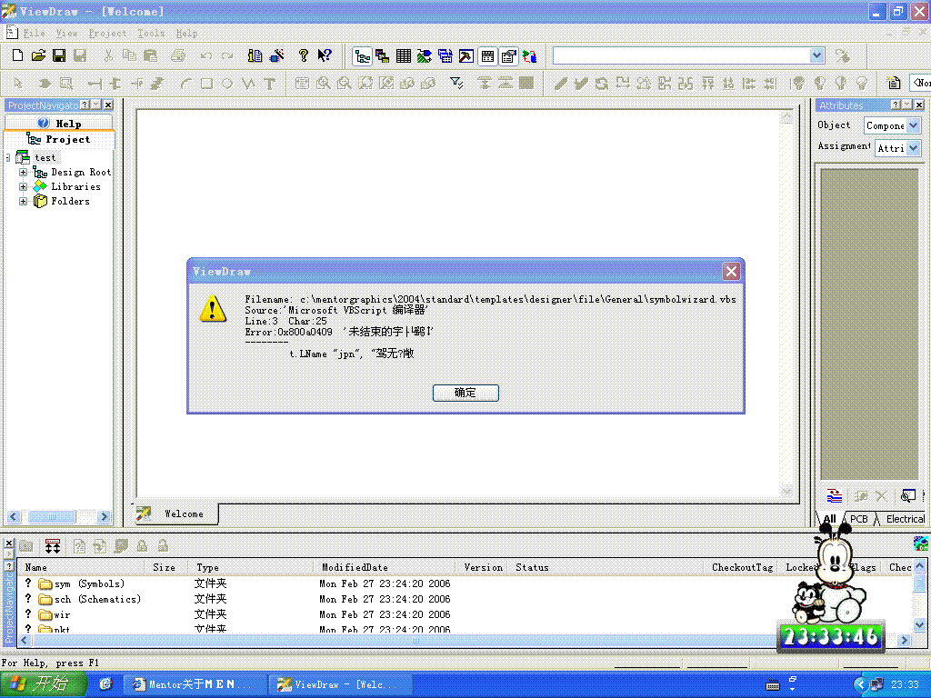Click the calendar-like toolbar icon
The image size is (931, 698).
pyautogui.click(x=487, y=56)
